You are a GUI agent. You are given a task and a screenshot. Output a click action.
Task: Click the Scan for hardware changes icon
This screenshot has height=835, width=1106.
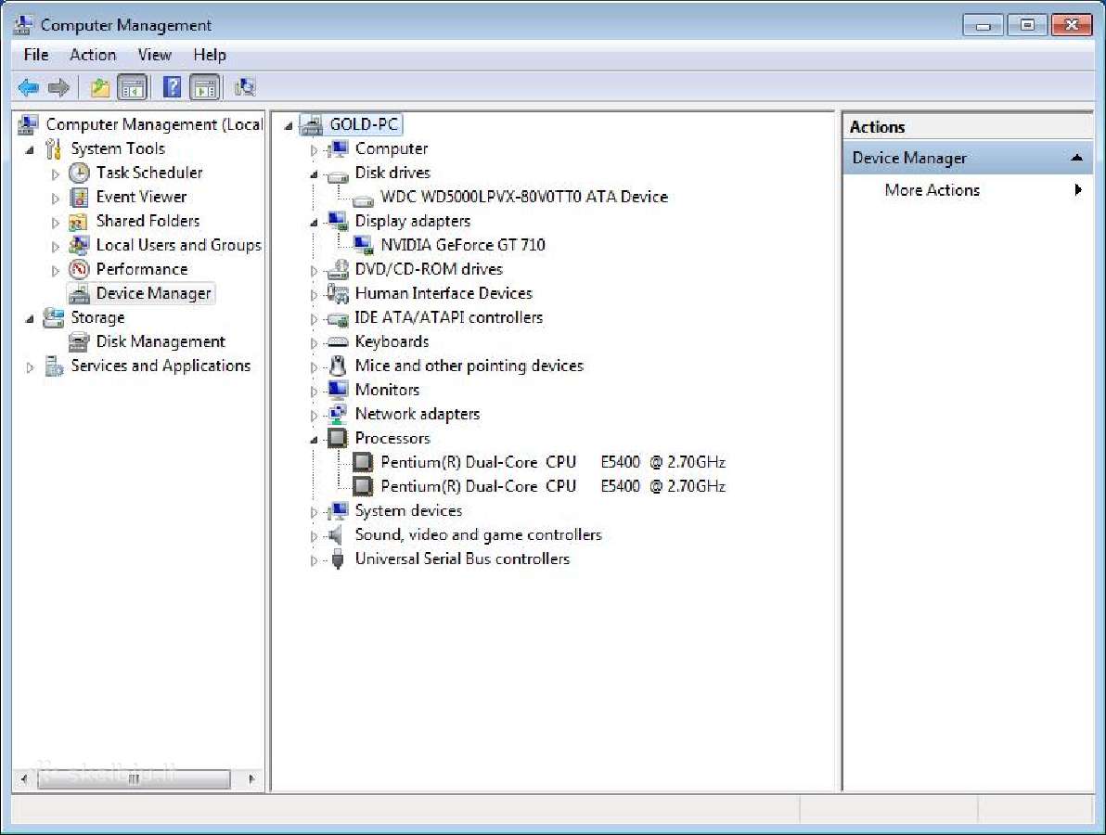tap(245, 87)
